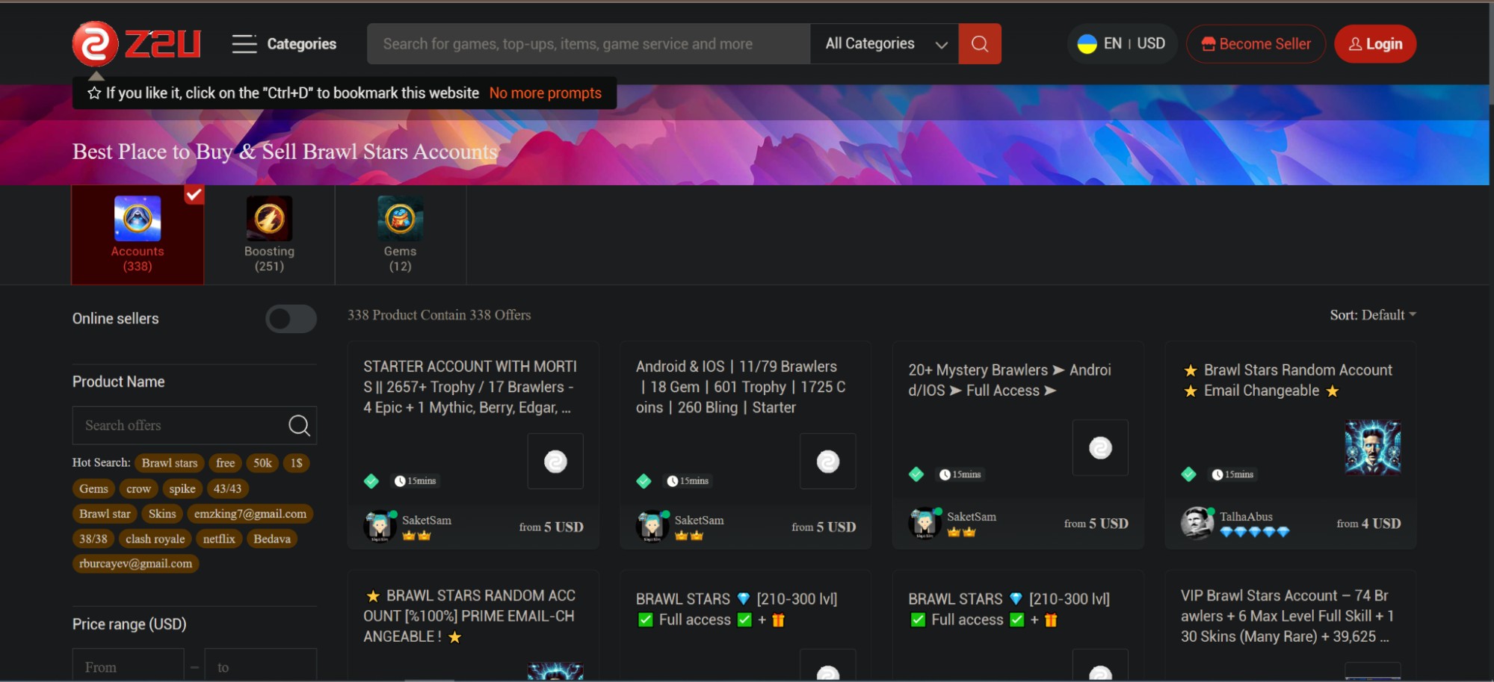
Task: Click the orange search magnifier button
Action: pos(979,44)
